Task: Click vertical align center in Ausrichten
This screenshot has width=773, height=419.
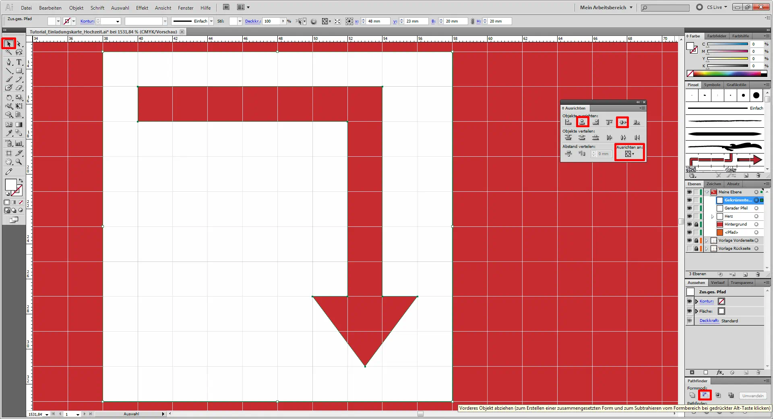Action: pyautogui.click(x=623, y=122)
